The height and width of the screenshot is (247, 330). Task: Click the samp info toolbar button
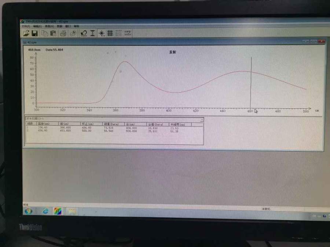tap(128, 33)
